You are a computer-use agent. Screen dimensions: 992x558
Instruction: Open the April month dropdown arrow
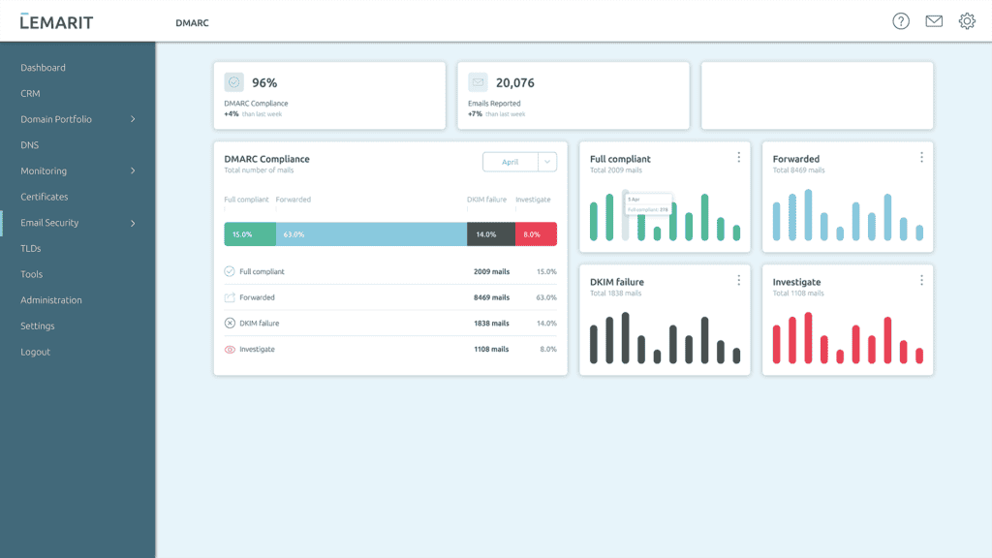547,162
